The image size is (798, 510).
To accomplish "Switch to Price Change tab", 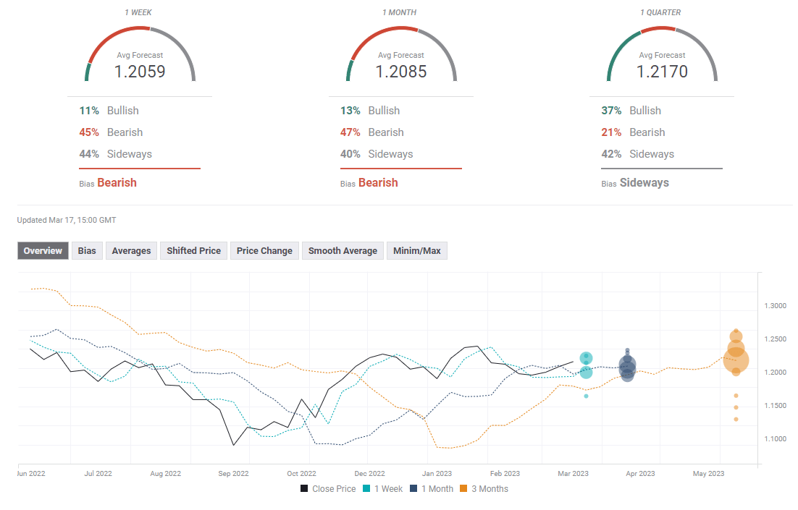I will [264, 251].
